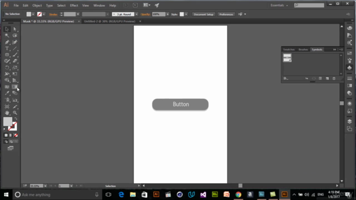Viewport: 356px width, 200px height.
Task: Select the Line Segment tool
Action: pos(15,48)
